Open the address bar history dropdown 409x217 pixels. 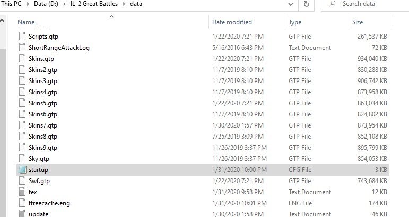pos(290,4)
